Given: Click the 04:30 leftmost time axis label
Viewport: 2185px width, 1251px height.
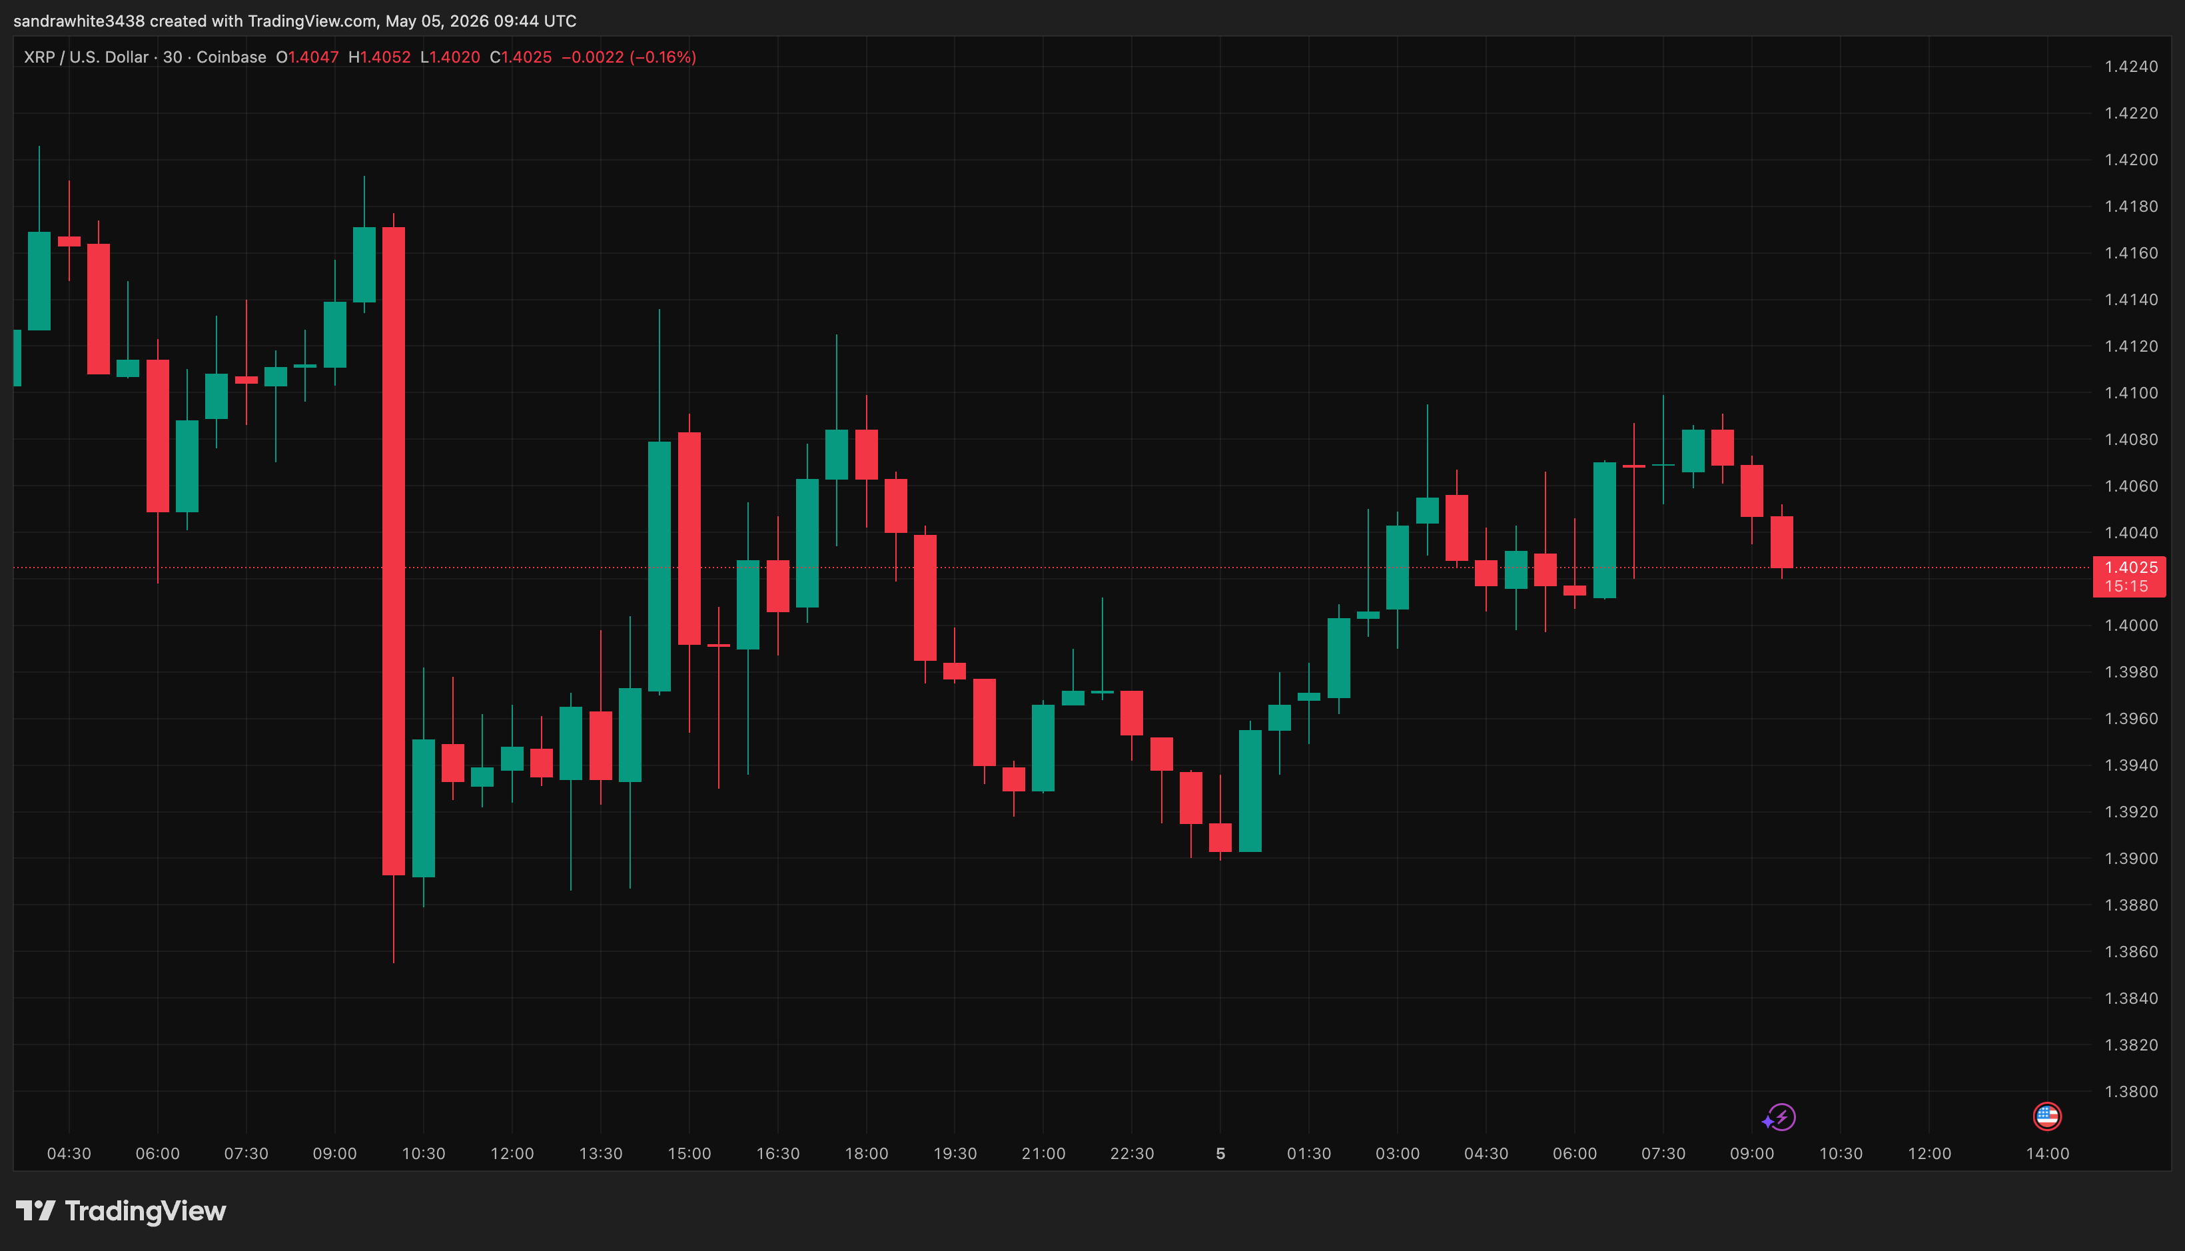Looking at the screenshot, I should (x=69, y=1154).
